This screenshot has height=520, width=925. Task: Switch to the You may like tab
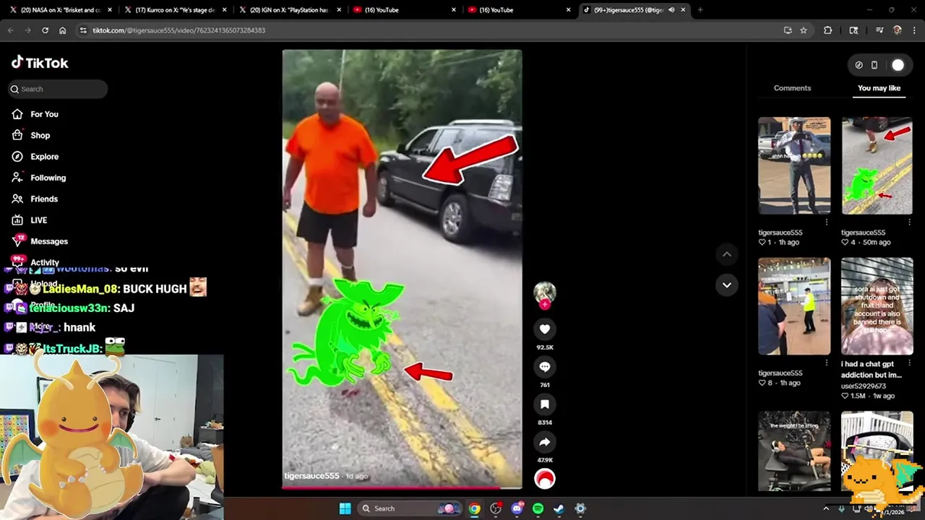(x=879, y=88)
